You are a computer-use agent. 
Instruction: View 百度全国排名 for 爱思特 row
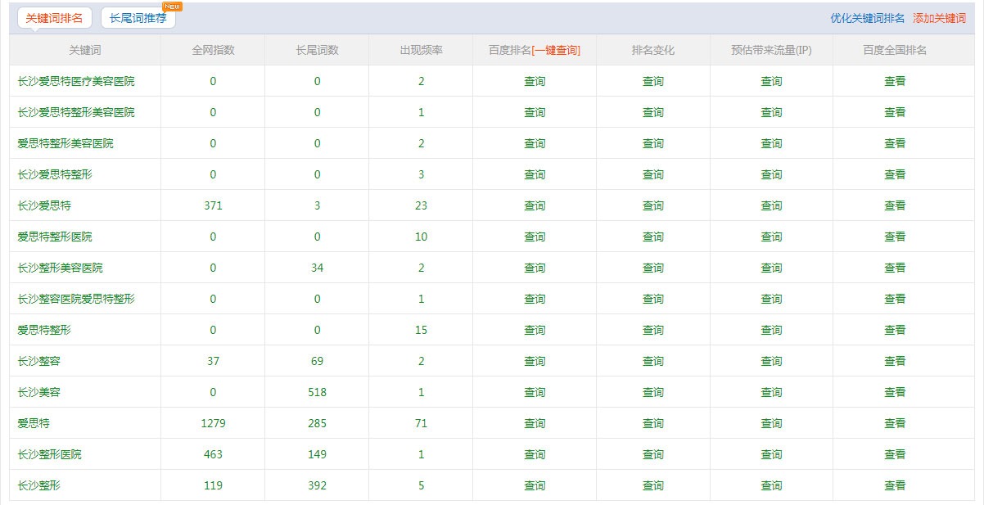(x=895, y=423)
